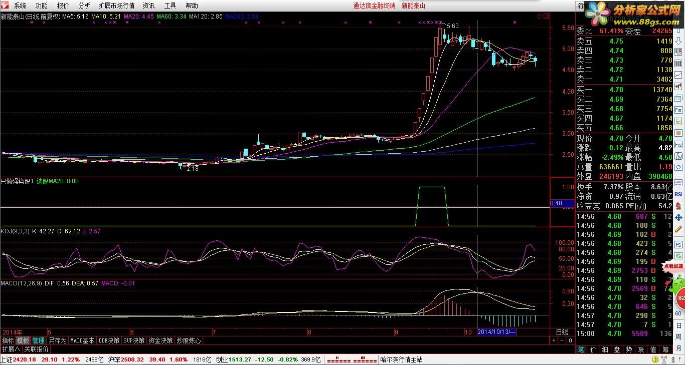Open the 系统 menu

pyautogui.click(x=20, y=6)
